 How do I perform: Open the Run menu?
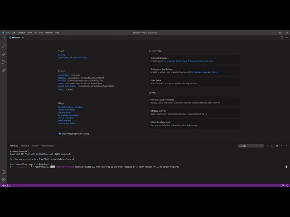point(41,33)
